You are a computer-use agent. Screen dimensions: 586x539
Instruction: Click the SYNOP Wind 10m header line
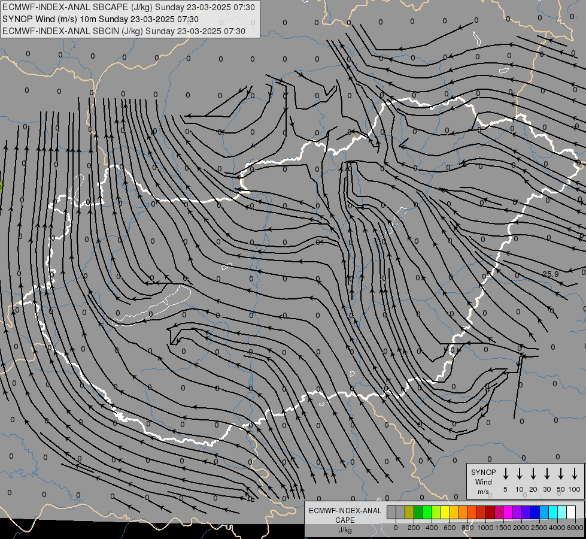click(100, 19)
